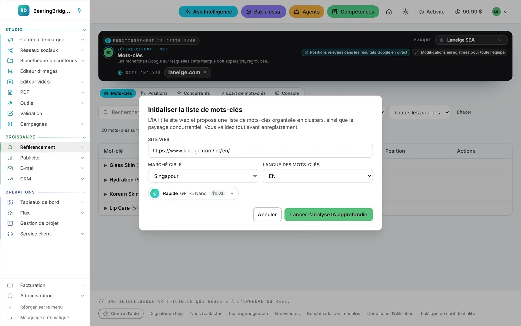Open the Marché cible Singapour dropdown
The width and height of the screenshot is (521, 326).
tap(203, 176)
